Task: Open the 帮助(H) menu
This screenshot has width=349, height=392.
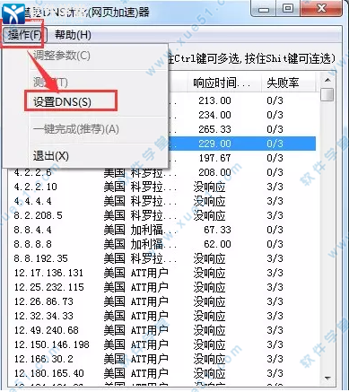Action: tap(73, 35)
